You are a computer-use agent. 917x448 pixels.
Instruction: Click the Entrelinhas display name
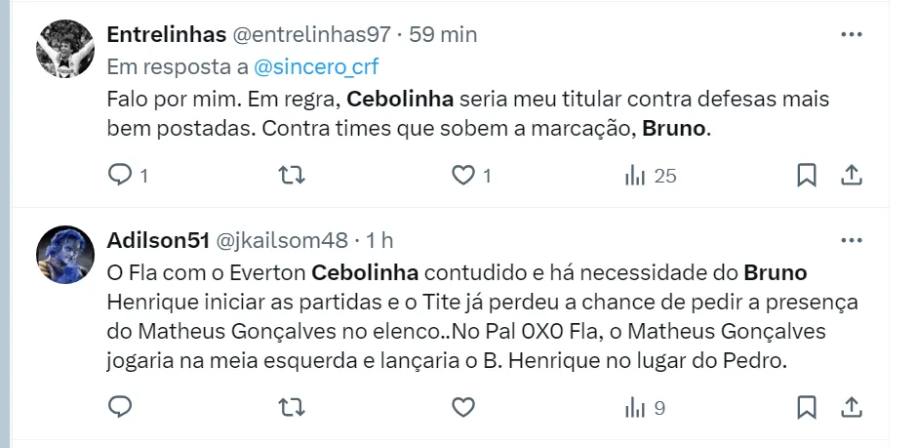pos(164,34)
